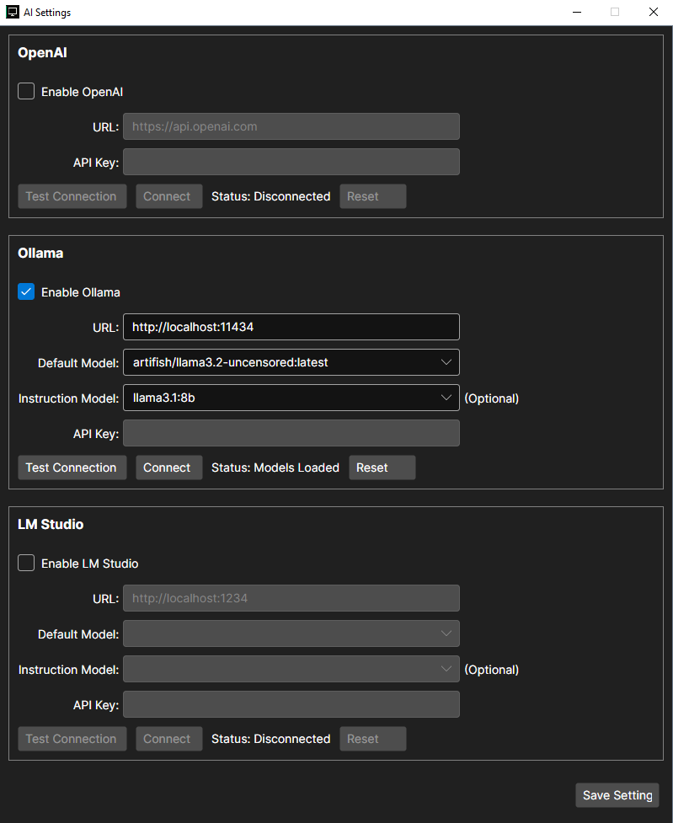Click the Save Setting button

(617, 795)
